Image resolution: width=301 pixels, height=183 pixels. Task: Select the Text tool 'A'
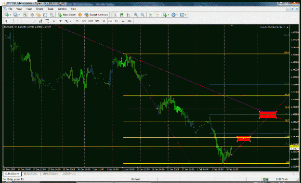[54, 21]
